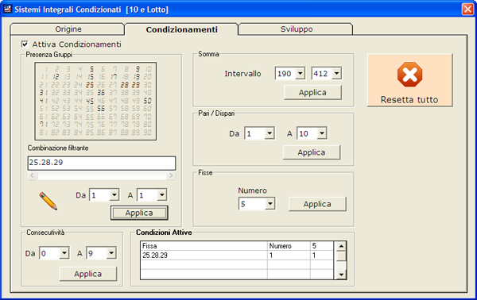
Task: Switch to the Origine tab
Action: click(68, 29)
